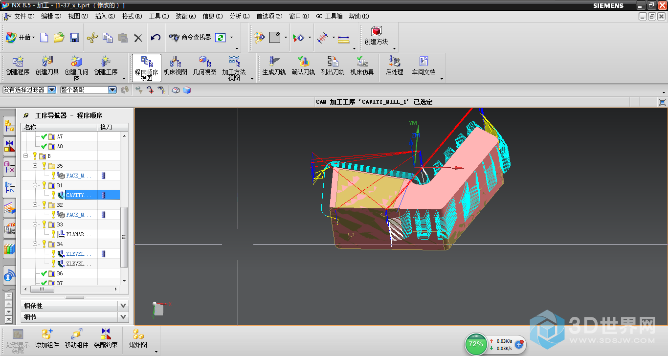Image resolution: width=668 pixels, height=356 pixels.
Task: Click 创建工序 create operation icon
Action: coord(106,66)
